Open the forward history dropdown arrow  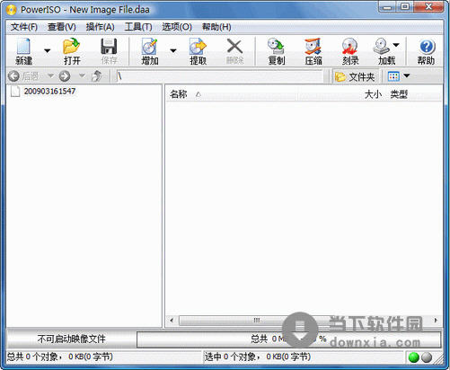point(82,75)
